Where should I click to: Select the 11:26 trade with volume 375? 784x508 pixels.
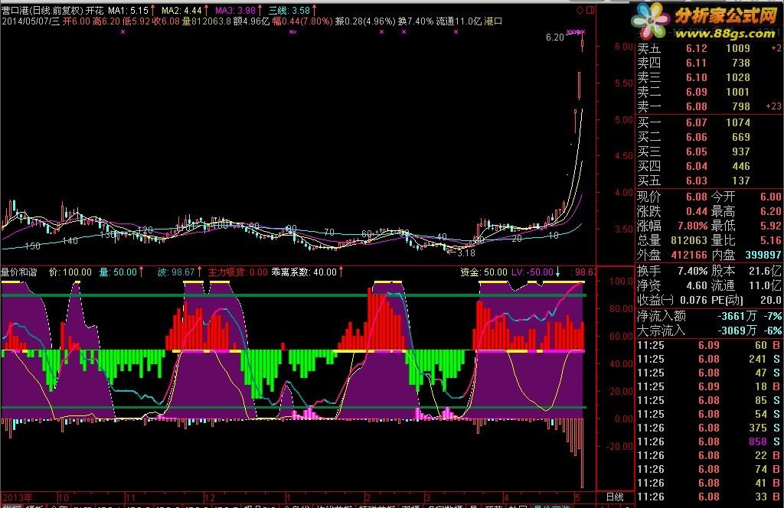point(708,428)
